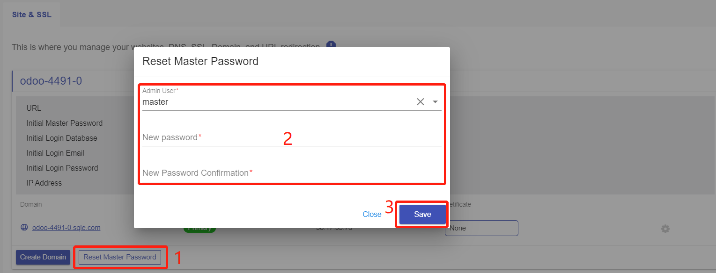Click the IP Address row label

(44, 183)
